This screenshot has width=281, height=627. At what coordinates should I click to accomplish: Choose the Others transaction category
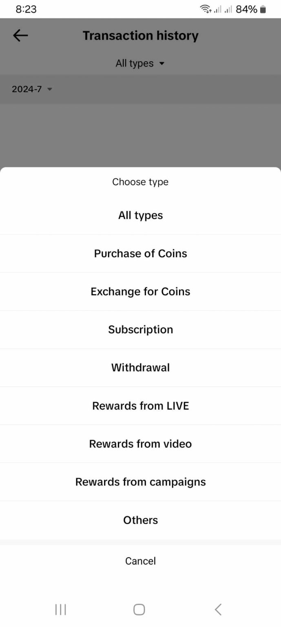(x=140, y=520)
